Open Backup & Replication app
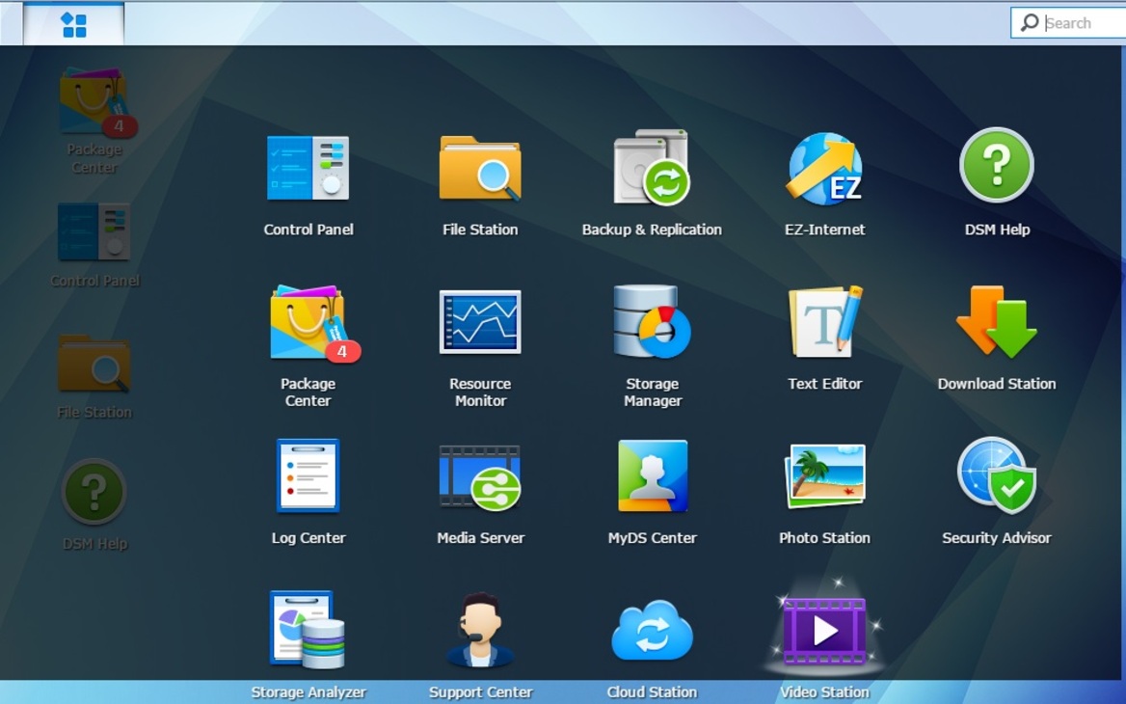1126x704 pixels. 652,167
